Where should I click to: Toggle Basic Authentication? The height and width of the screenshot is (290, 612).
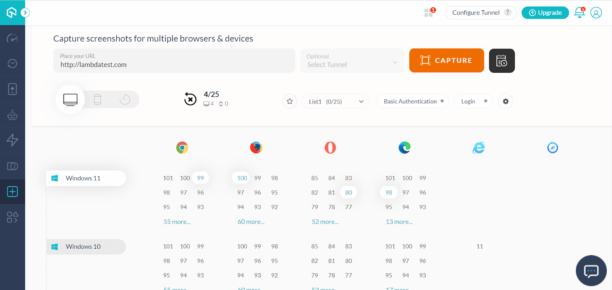tap(413, 101)
